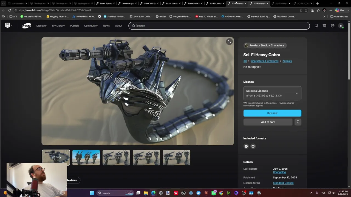351x197 pixels.
Task: Click the Unreal Engine format icon
Action: click(x=246, y=146)
